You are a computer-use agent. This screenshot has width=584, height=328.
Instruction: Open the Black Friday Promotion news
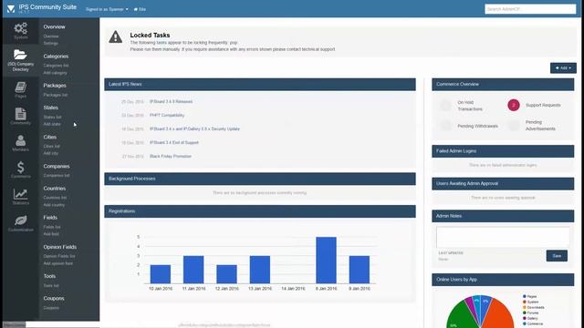pyautogui.click(x=171, y=157)
